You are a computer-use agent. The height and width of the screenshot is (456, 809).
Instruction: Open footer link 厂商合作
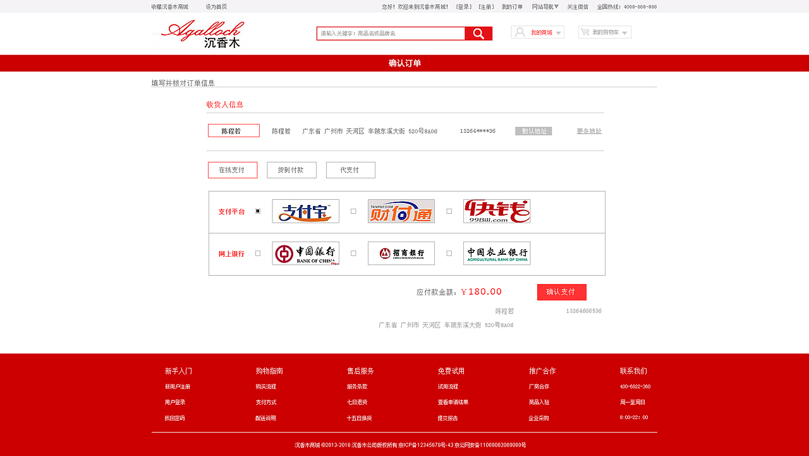[539, 386]
